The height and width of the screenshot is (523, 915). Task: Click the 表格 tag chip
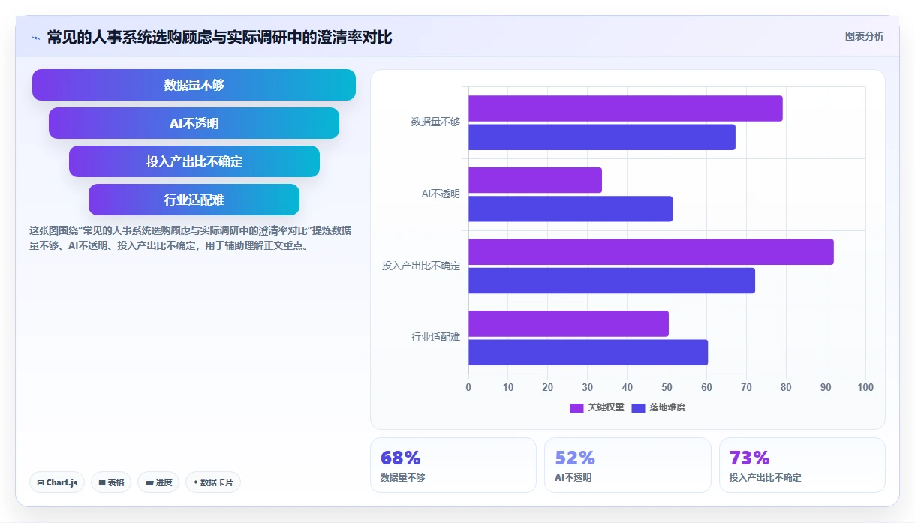112,482
